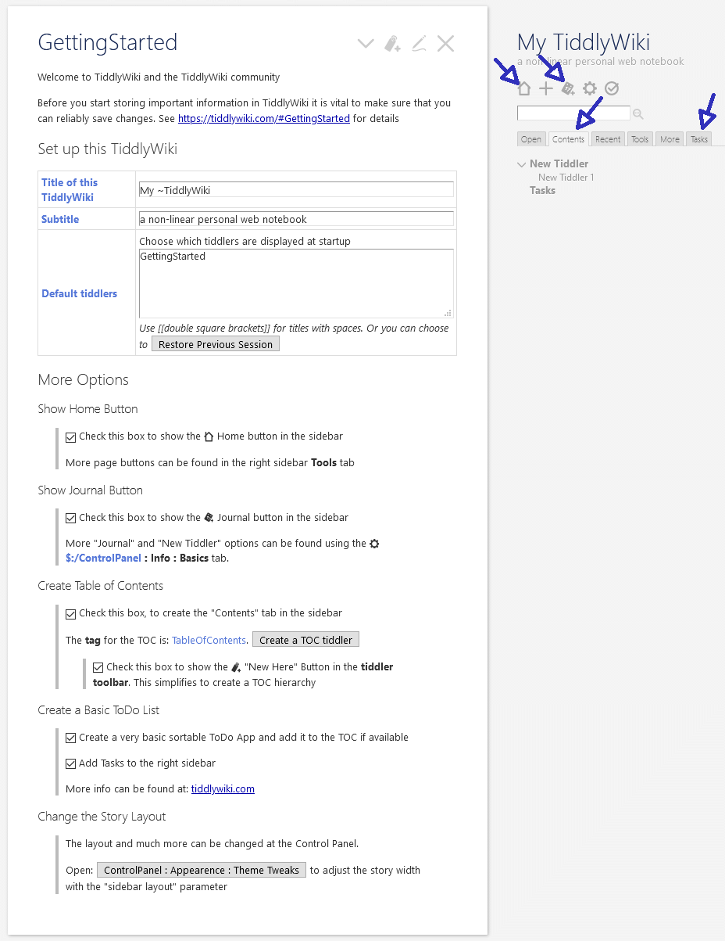Click the save wiki checkmark icon
This screenshot has width=725, height=941.
pos(612,88)
